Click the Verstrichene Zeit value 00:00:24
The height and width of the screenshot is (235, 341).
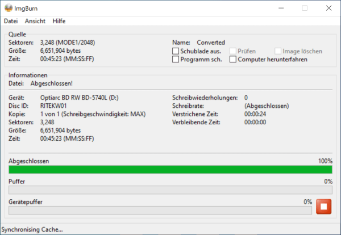[255, 114]
